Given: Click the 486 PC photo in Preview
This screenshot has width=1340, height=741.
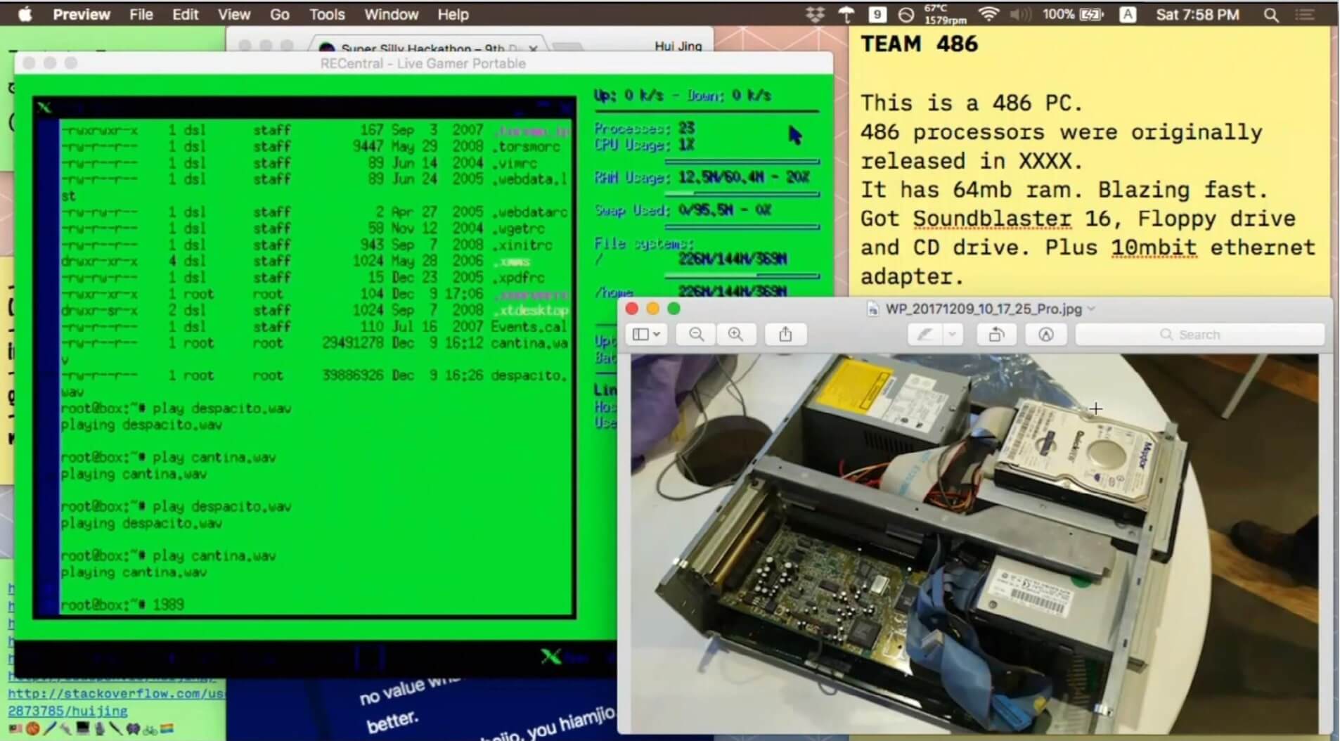Looking at the screenshot, I should (x=974, y=543).
